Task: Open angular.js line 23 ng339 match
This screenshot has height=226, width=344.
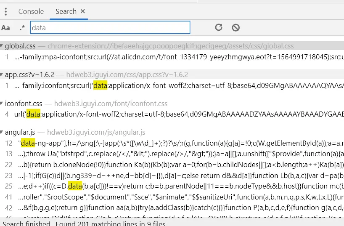Action: 172,175
